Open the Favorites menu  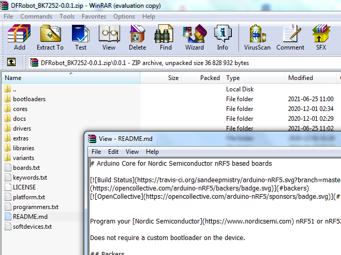point(94,17)
